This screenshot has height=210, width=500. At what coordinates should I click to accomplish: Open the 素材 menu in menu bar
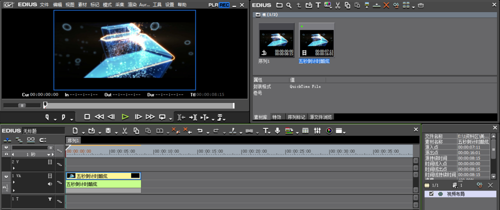[83, 4]
